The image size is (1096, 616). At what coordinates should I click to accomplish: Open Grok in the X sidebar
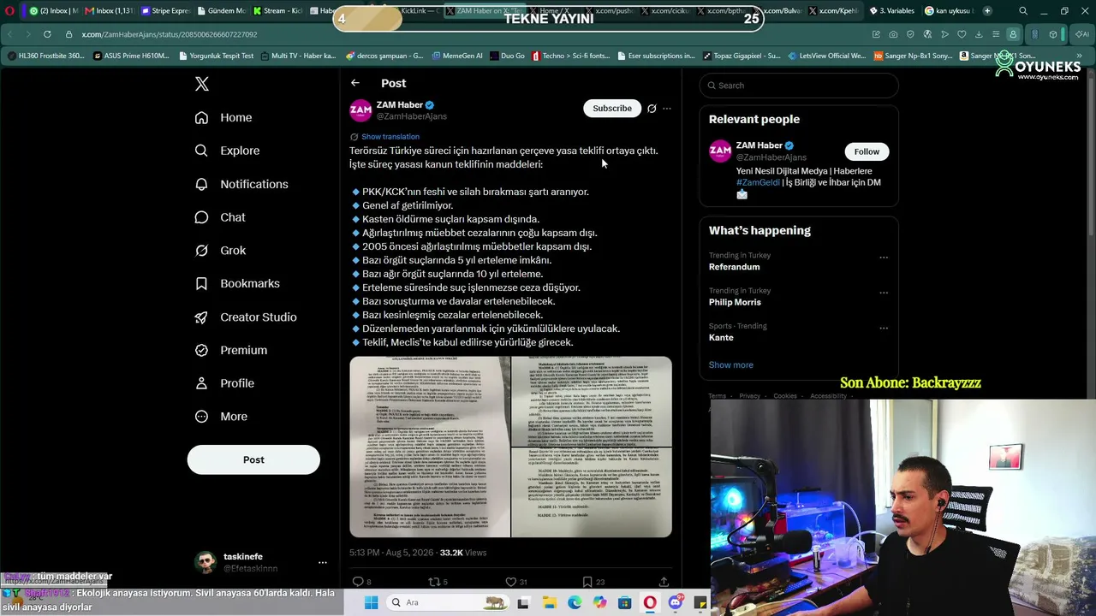tap(220, 251)
